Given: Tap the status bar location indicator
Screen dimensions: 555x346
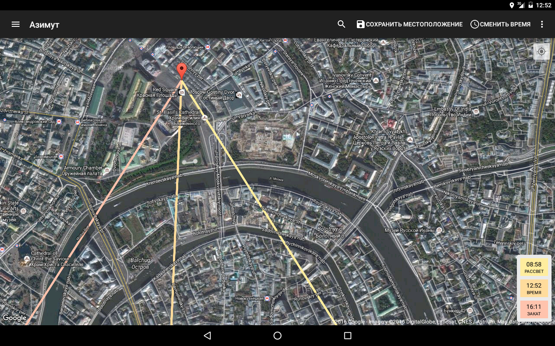Looking at the screenshot, I should click(512, 5).
